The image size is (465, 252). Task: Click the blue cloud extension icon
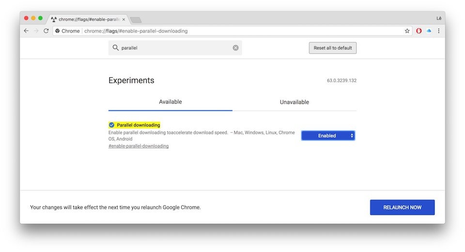click(x=429, y=30)
